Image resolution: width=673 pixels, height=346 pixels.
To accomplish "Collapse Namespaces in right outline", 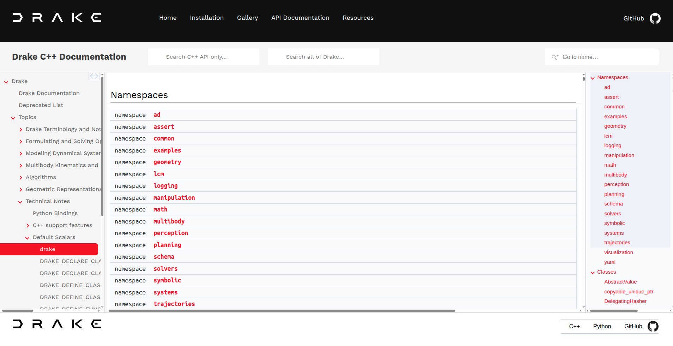I will pyautogui.click(x=593, y=78).
